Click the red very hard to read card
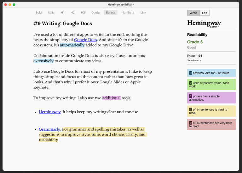This screenshot has width=242, height=173. pos(211,125)
